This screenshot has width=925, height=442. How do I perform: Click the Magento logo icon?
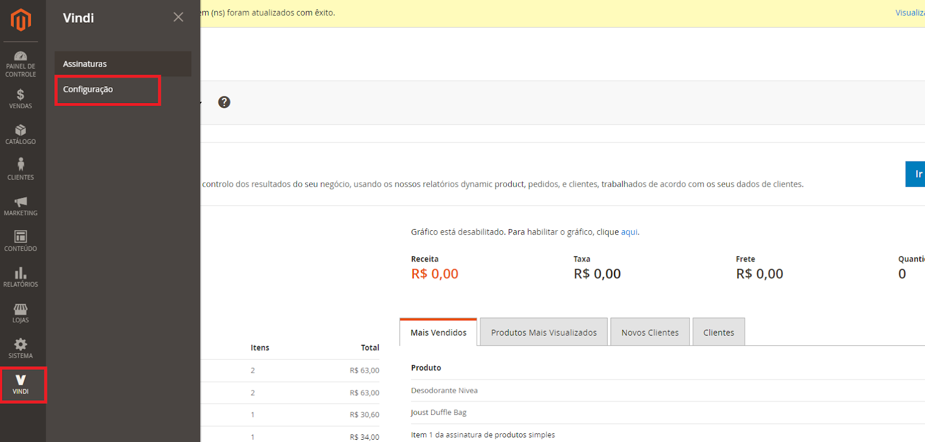tap(21, 20)
